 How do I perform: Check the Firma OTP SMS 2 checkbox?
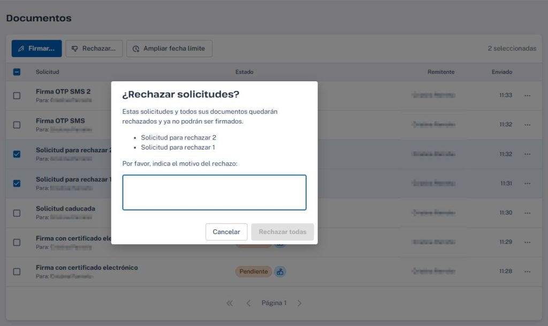(x=17, y=95)
